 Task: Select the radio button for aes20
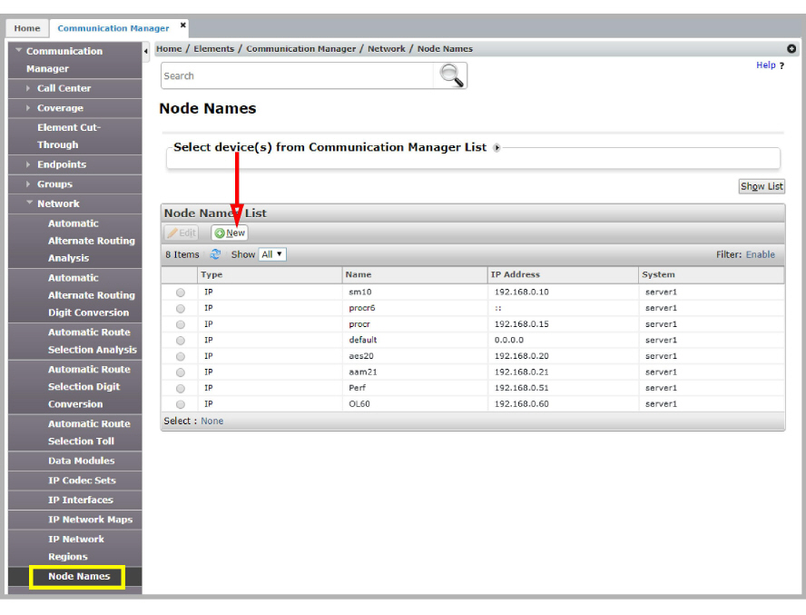181,356
